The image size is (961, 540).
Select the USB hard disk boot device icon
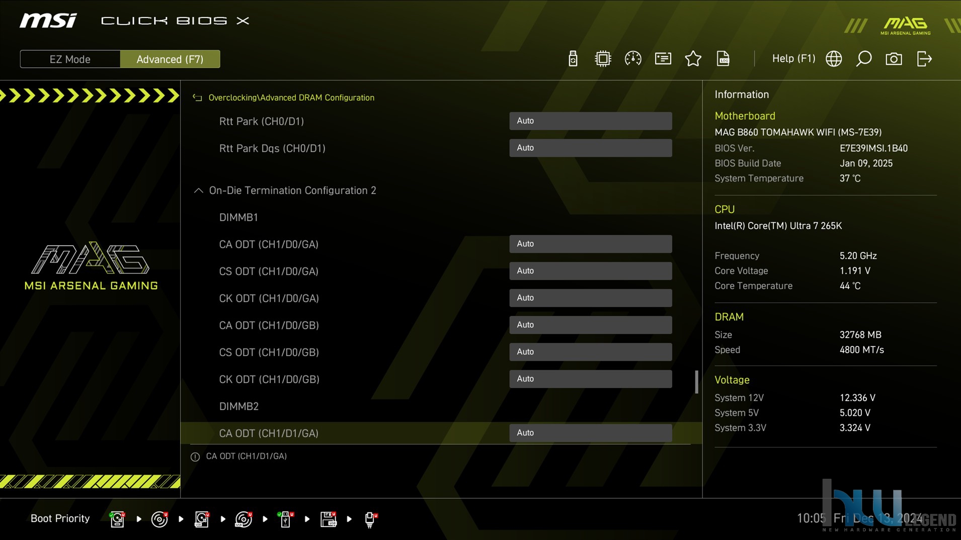coord(202,519)
